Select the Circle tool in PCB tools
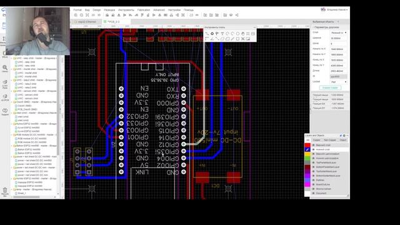 pyautogui.click(x=237, y=34)
